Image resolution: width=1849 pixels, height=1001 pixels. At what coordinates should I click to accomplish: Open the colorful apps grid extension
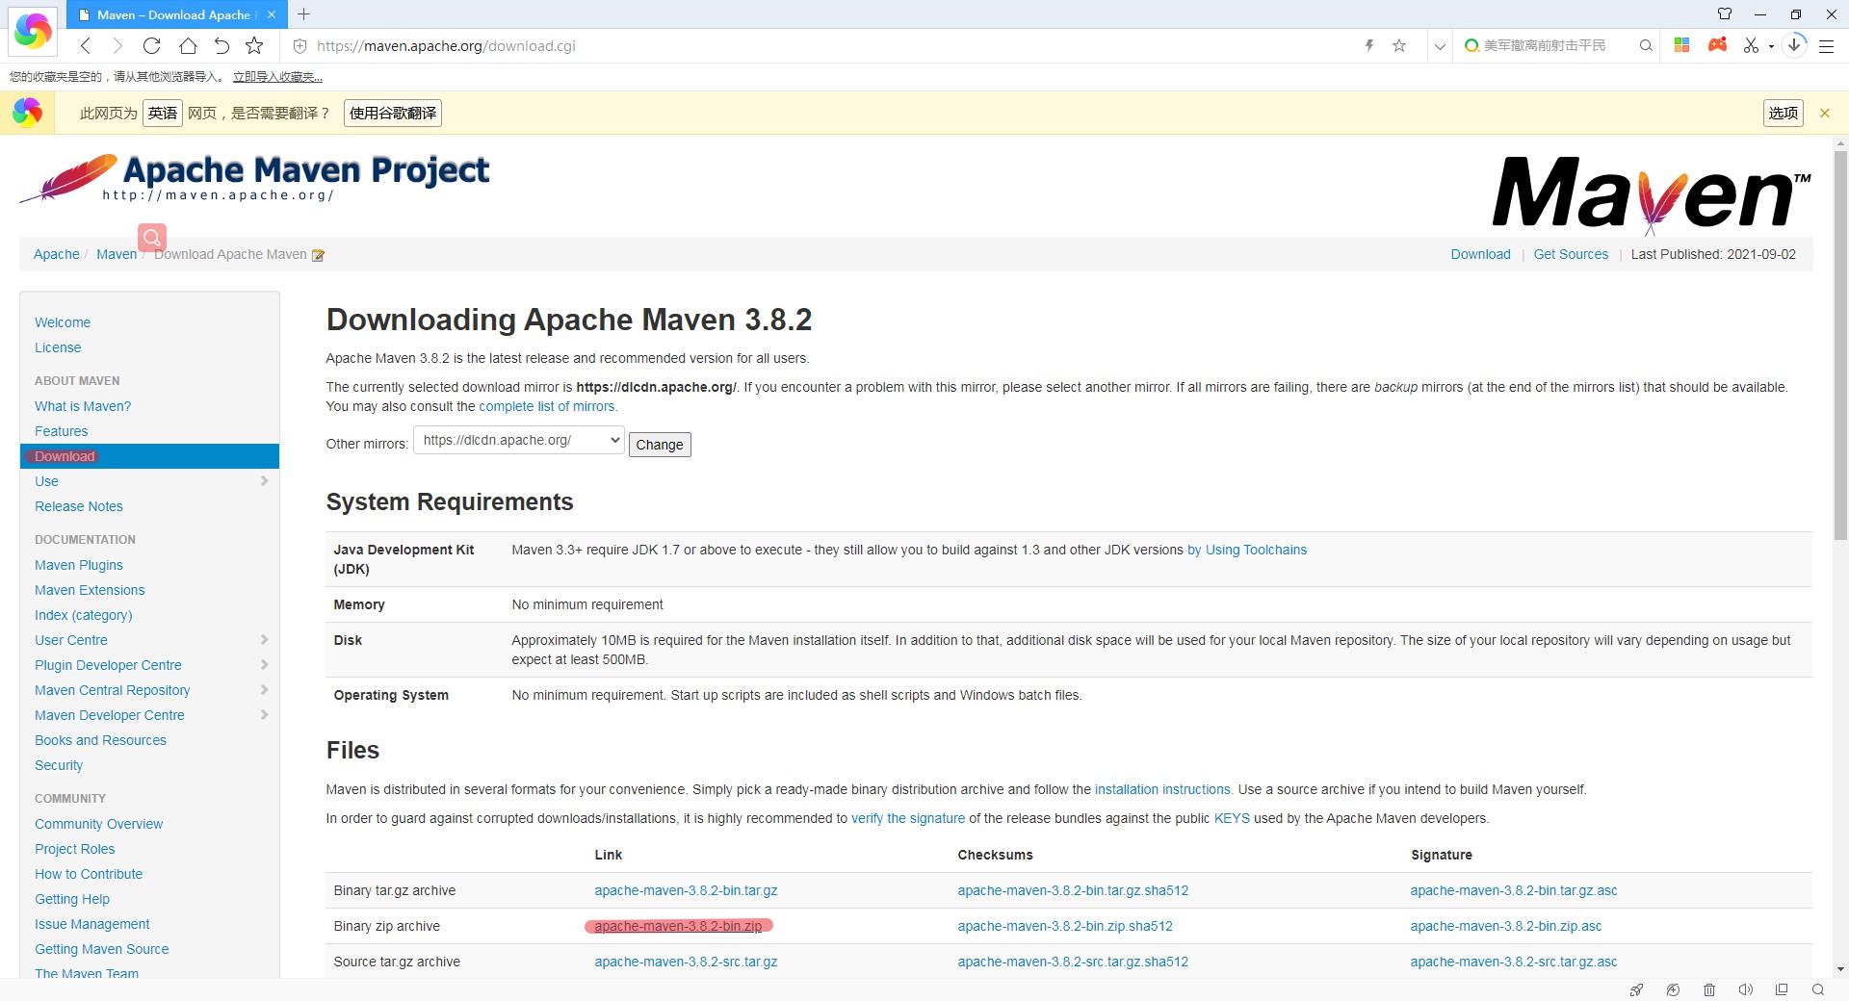pyautogui.click(x=1682, y=45)
